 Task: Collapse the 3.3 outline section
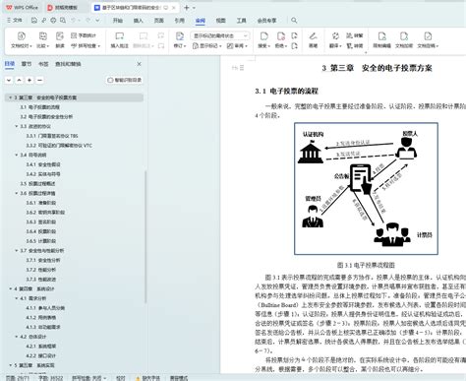[x=16, y=126]
